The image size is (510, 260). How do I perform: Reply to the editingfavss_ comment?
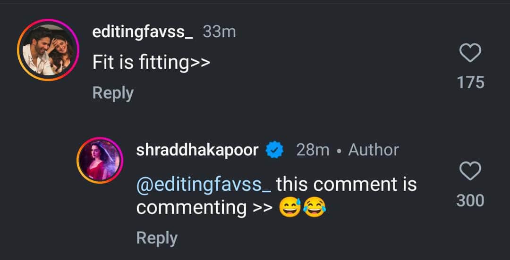[x=113, y=93]
